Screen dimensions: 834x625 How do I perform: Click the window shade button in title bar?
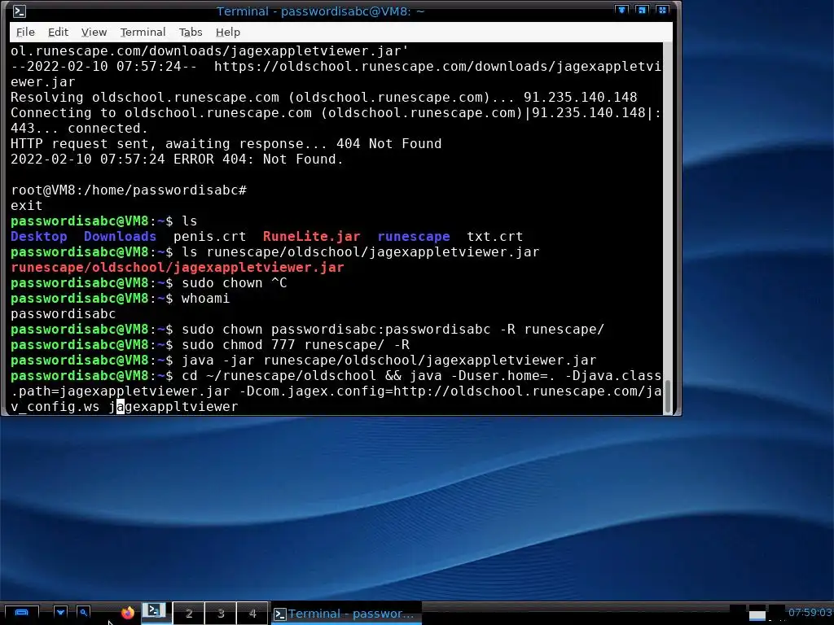click(621, 10)
